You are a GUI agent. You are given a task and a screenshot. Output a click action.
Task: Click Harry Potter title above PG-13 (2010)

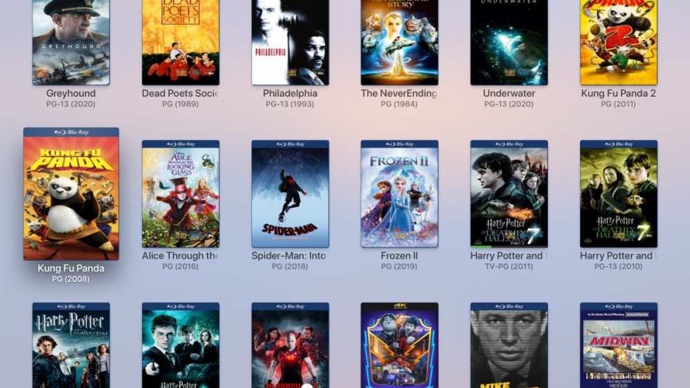[618, 255]
